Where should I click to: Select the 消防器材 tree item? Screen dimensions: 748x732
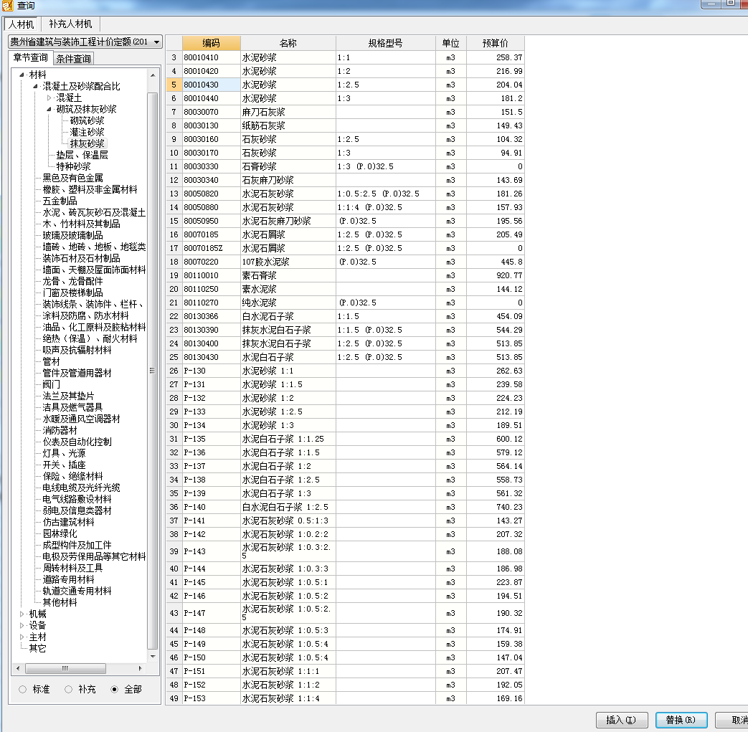pyautogui.click(x=60, y=430)
